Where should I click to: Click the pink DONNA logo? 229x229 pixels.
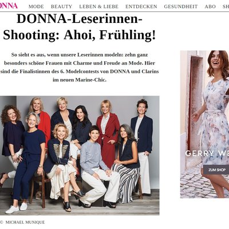click(x=9, y=6)
